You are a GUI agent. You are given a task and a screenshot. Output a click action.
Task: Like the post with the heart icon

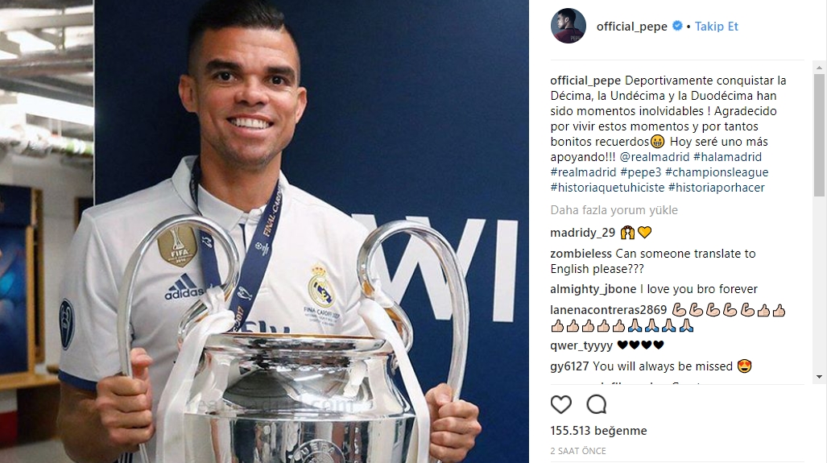[560, 404]
